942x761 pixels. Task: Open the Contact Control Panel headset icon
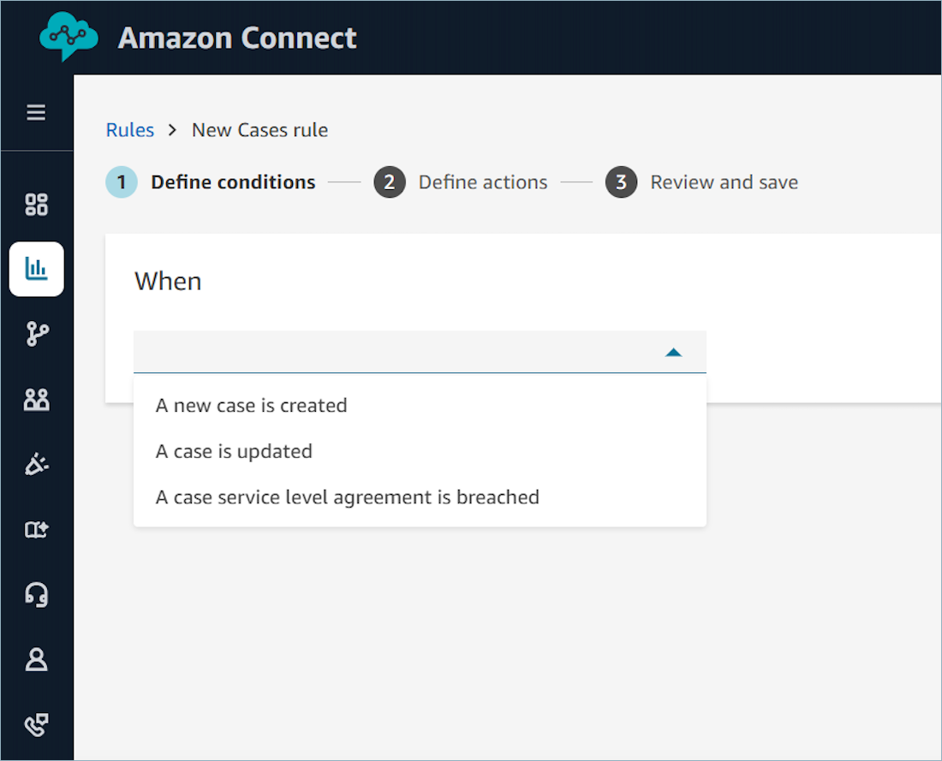36,595
